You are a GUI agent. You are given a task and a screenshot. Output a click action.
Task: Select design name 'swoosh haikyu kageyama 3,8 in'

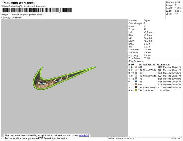click(x=27, y=15)
